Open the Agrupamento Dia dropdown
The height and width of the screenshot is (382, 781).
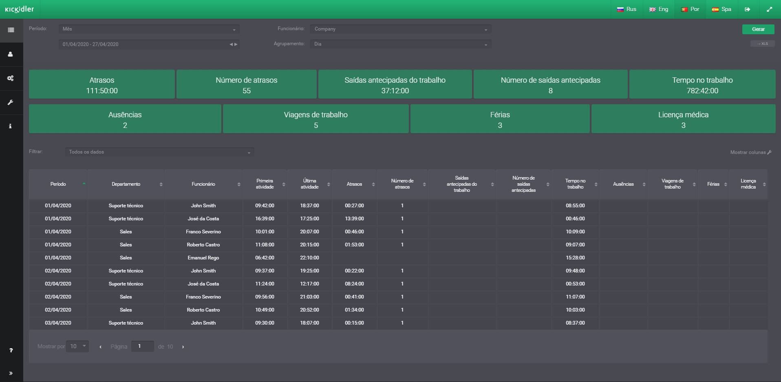click(x=400, y=44)
